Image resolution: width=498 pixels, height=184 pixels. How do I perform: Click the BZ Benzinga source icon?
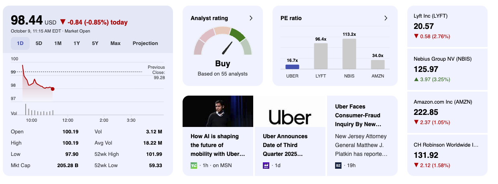(x=338, y=165)
